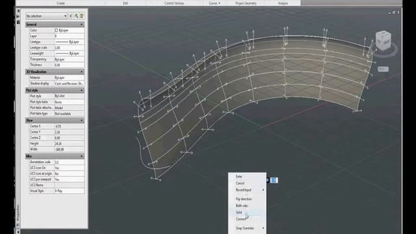Open the Properties palette options menu icon
This screenshot has width=416, height=234.
[x=18, y=22]
